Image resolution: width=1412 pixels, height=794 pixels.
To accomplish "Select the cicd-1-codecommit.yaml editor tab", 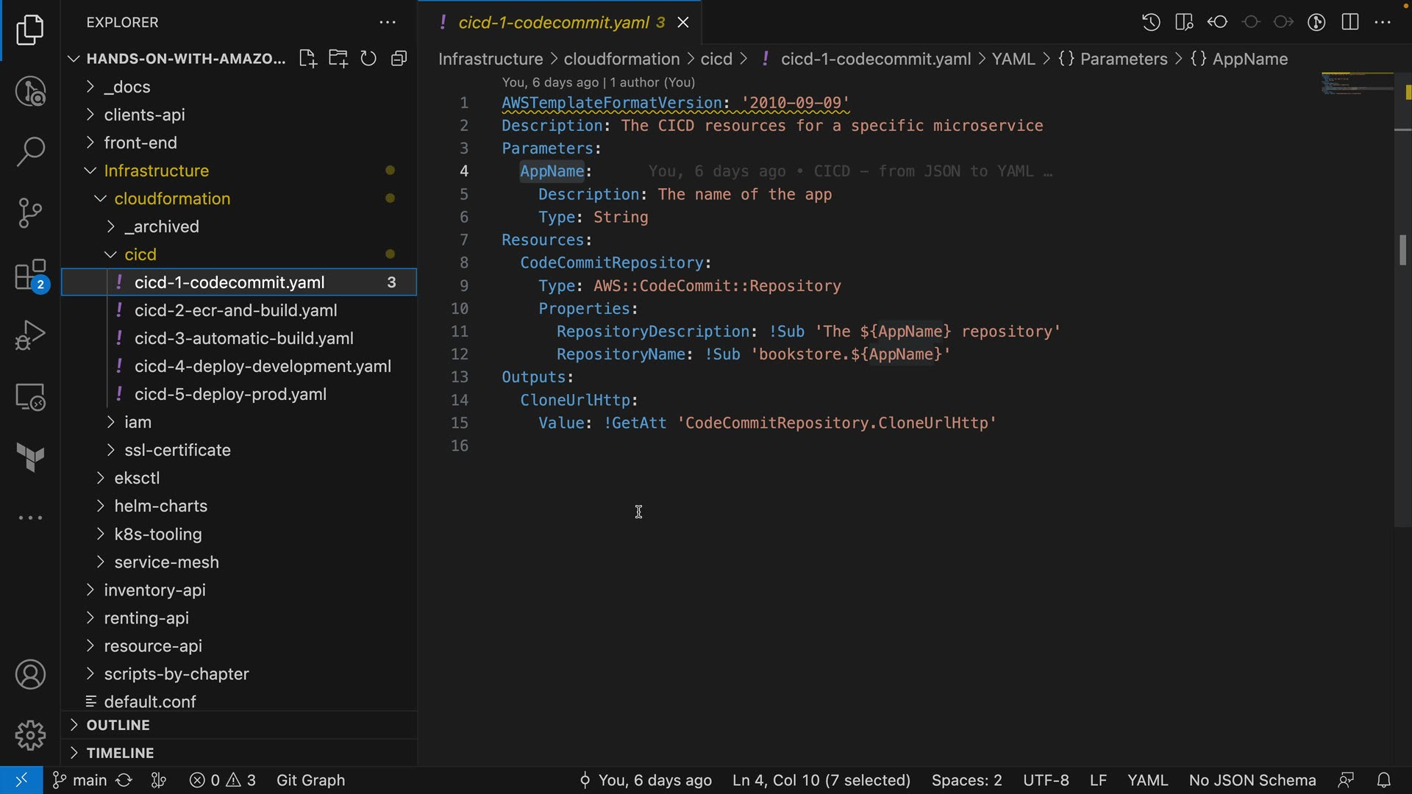I will [553, 22].
